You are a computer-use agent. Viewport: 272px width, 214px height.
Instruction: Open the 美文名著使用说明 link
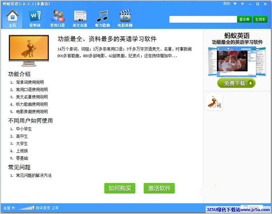pyautogui.click(x=32, y=97)
